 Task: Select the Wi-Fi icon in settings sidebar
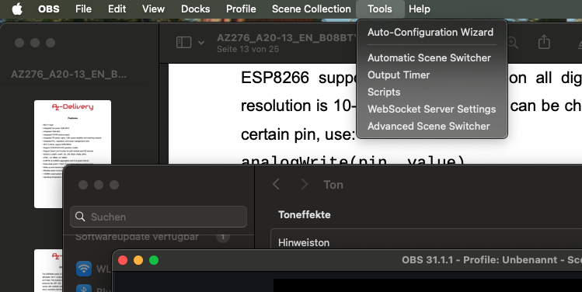84,269
